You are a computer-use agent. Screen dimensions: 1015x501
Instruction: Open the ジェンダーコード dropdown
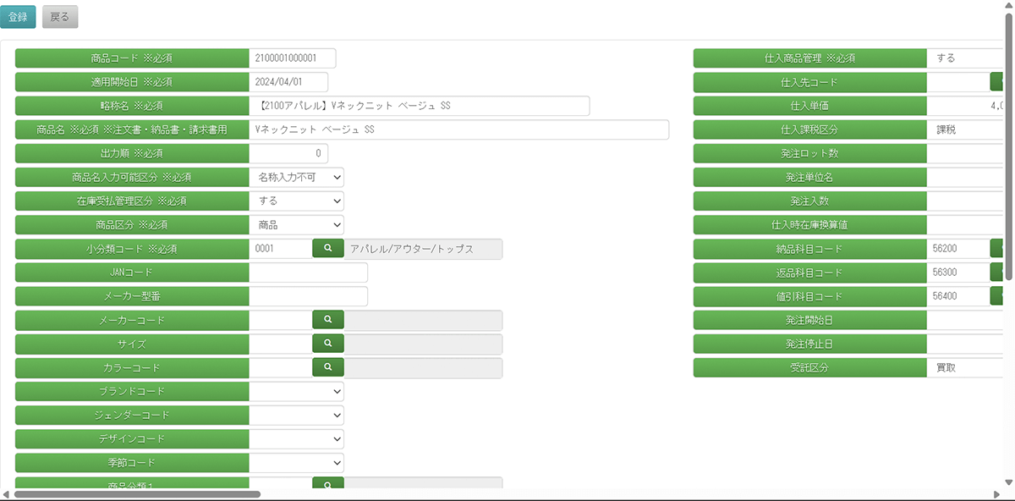click(297, 415)
